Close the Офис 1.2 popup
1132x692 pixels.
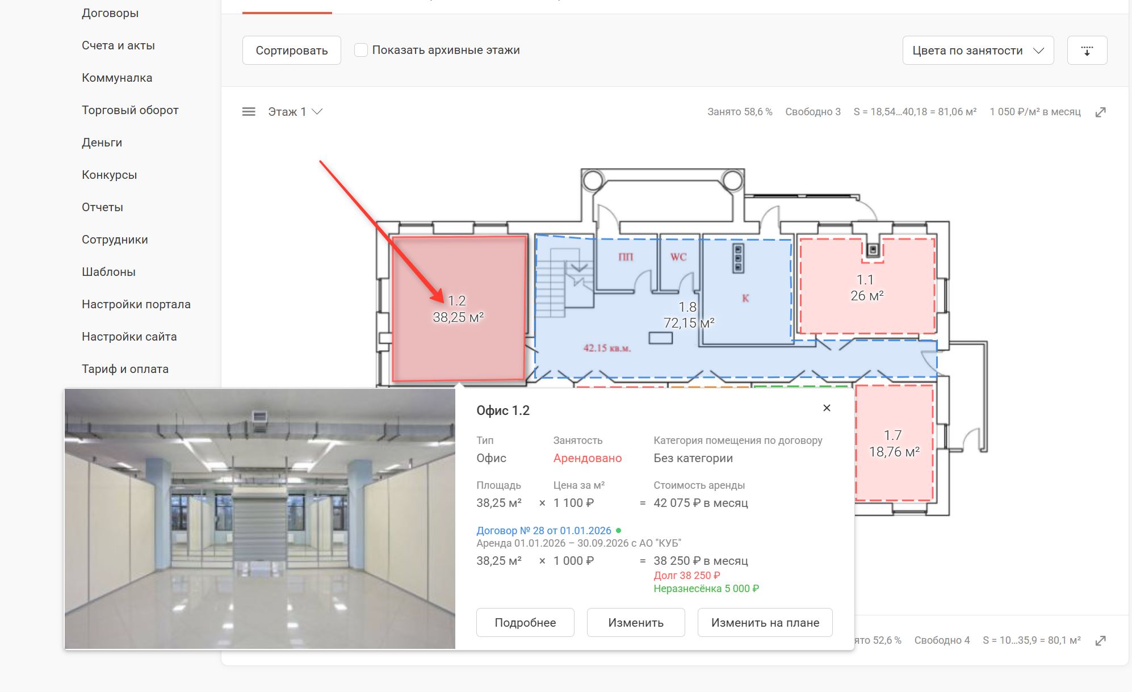click(x=827, y=408)
